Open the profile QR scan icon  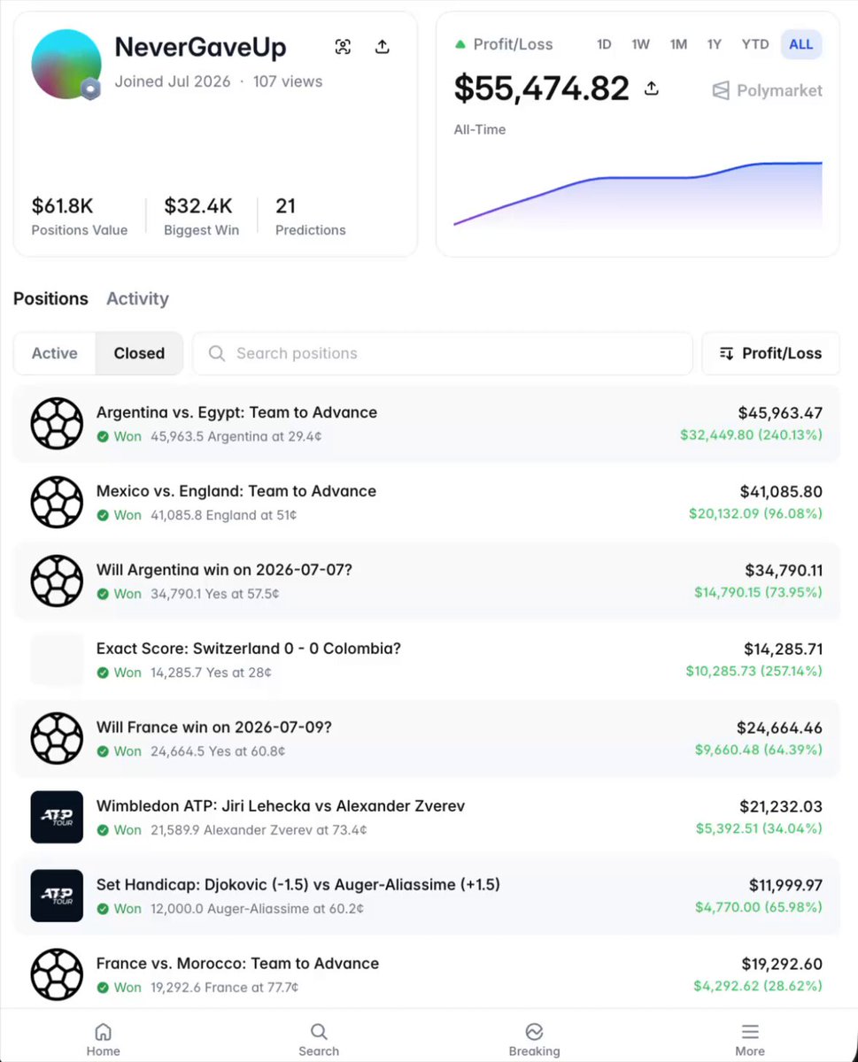click(x=343, y=47)
